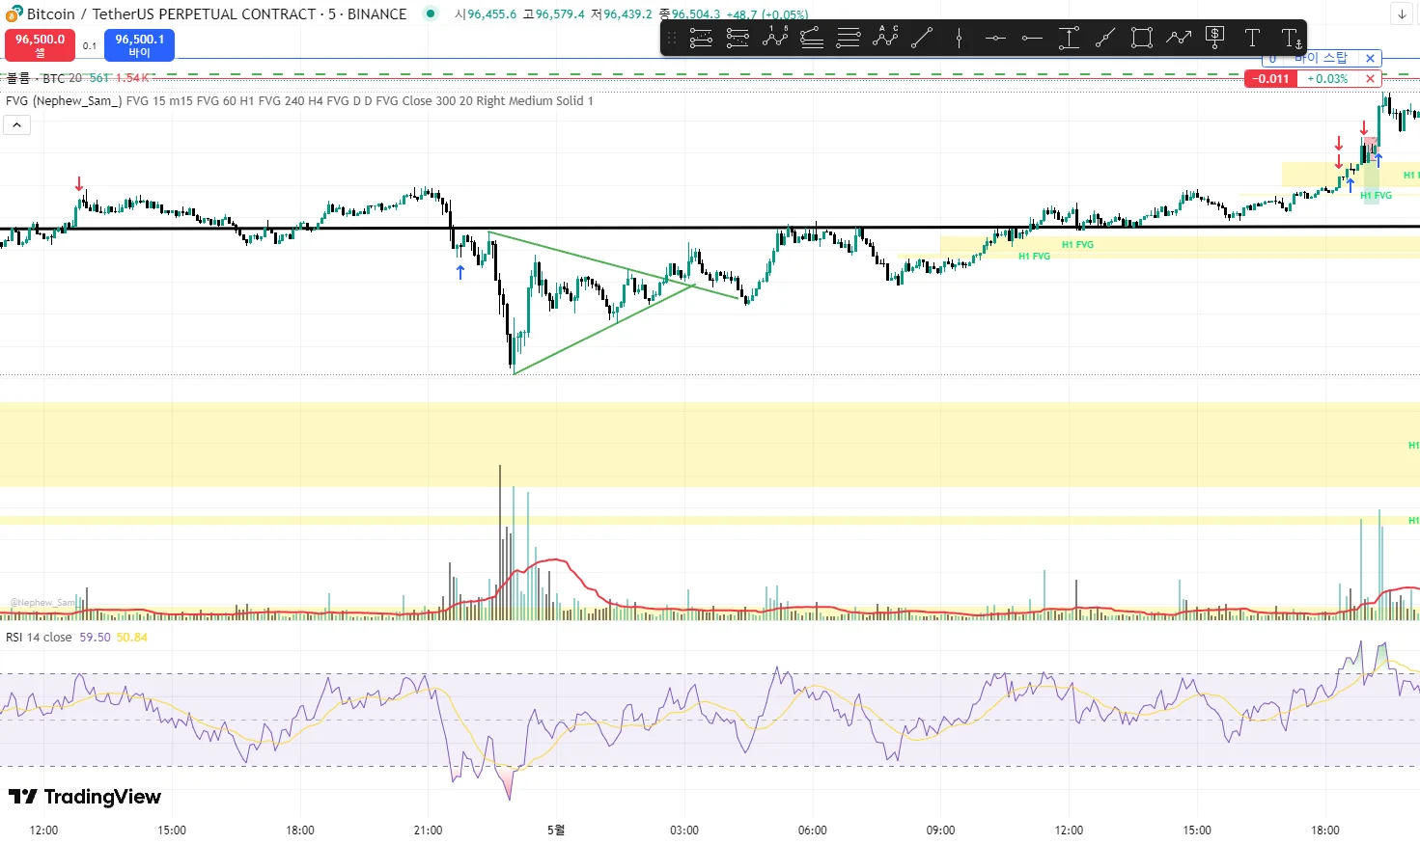This screenshot has height=844, width=1420.
Task: Close the -0.011 position with its X
Action: (1370, 79)
